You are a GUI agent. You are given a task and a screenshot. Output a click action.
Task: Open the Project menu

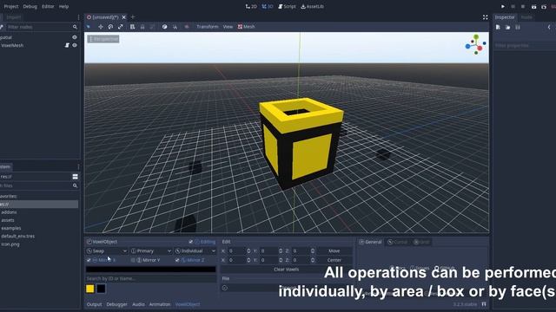pyautogui.click(x=11, y=6)
